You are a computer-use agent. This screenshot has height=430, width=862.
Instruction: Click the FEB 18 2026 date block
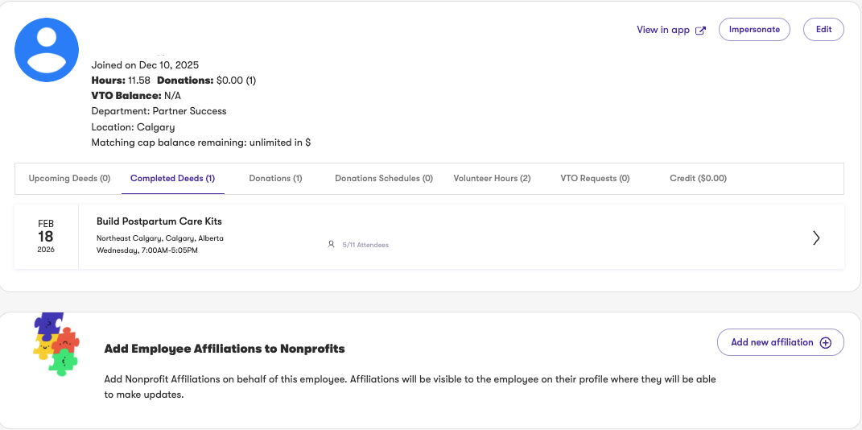coord(46,237)
